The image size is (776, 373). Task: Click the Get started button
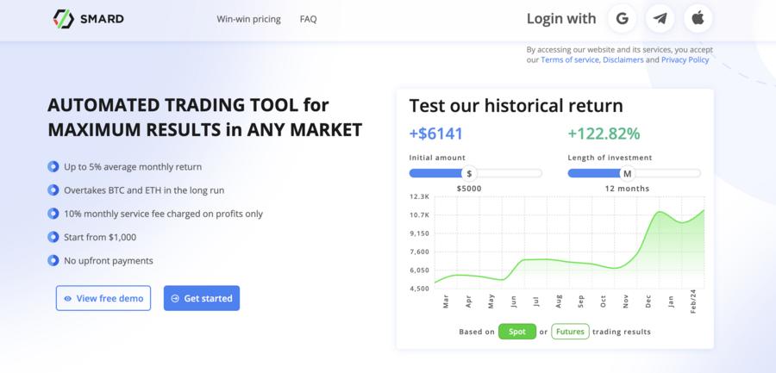point(202,298)
